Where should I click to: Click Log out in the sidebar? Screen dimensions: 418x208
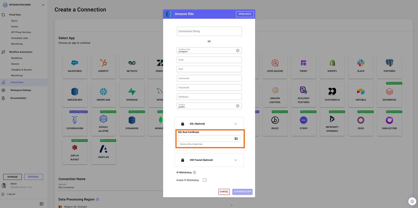coord(11,194)
